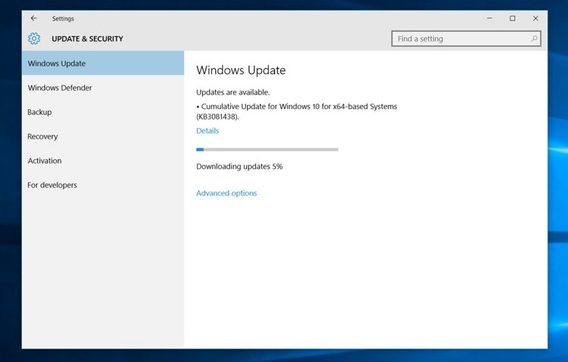
Task: Go back using the arrow icon
Action: tap(34, 18)
